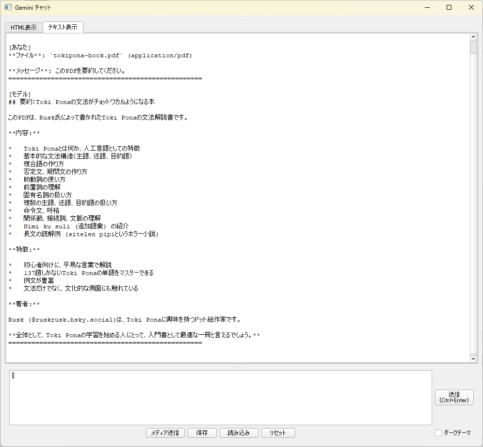Click the [モデル] label in the chat

point(20,94)
